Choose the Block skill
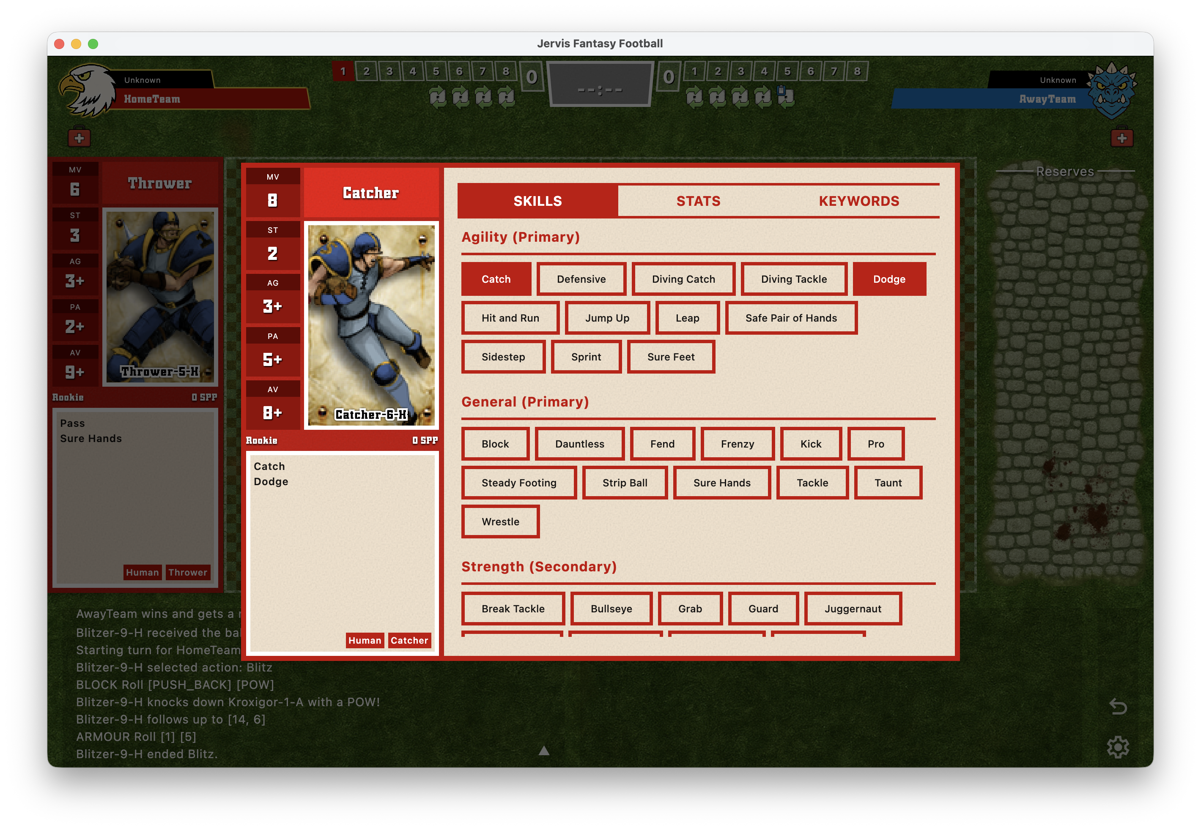This screenshot has height=830, width=1201. pyautogui.click(x=495, y=444)
